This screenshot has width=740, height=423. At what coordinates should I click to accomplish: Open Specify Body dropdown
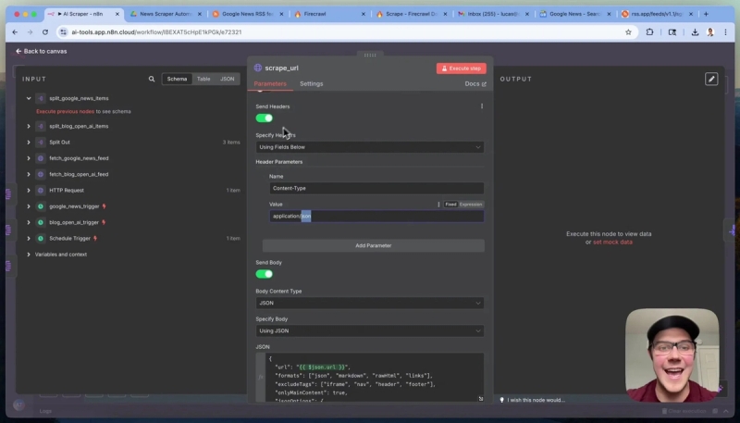[370, 331]
